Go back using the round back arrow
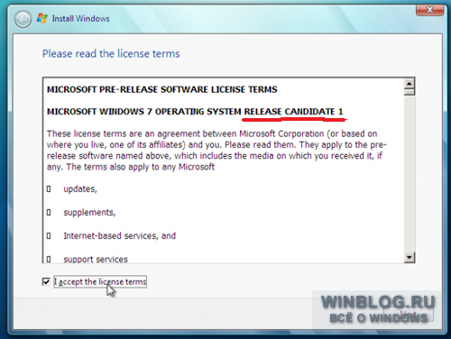 (x=23, y=20)
